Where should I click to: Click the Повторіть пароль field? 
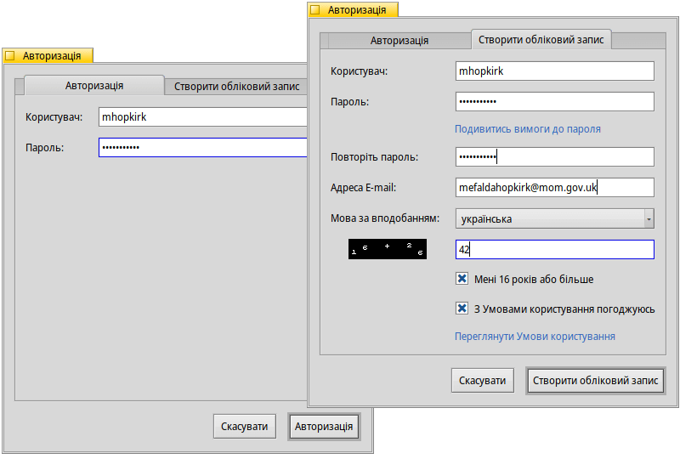555,157
